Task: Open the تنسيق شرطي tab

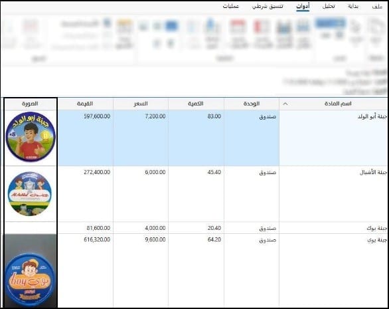Action: pos(268,7)
